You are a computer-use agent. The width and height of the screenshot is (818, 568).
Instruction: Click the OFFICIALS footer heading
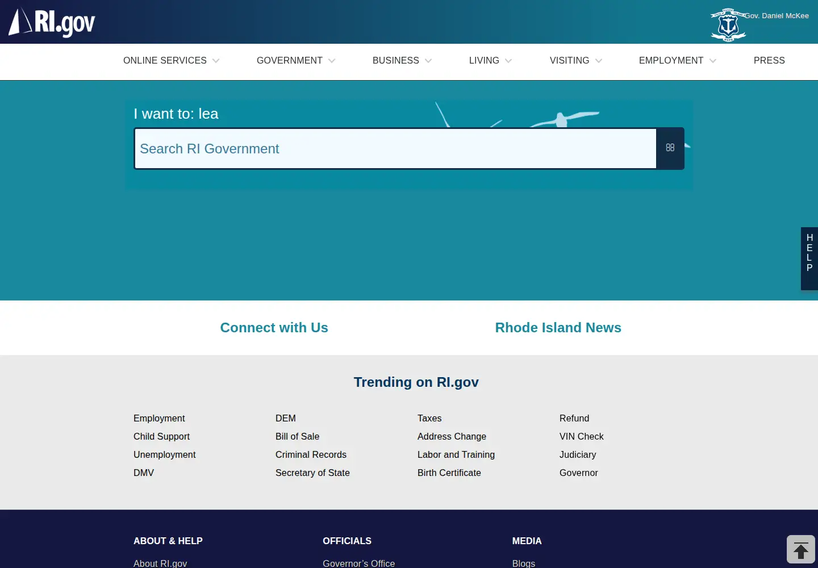point(347,541)
